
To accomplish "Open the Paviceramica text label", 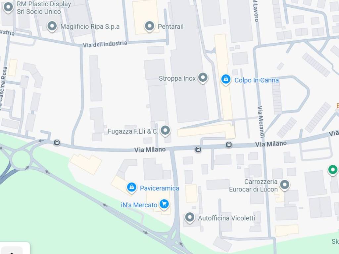I will coord(160,188).
